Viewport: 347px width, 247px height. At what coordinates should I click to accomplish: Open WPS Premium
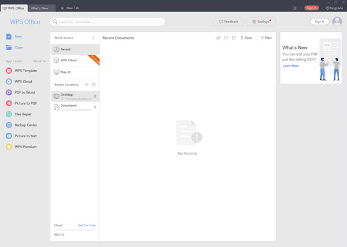point(21,147)
